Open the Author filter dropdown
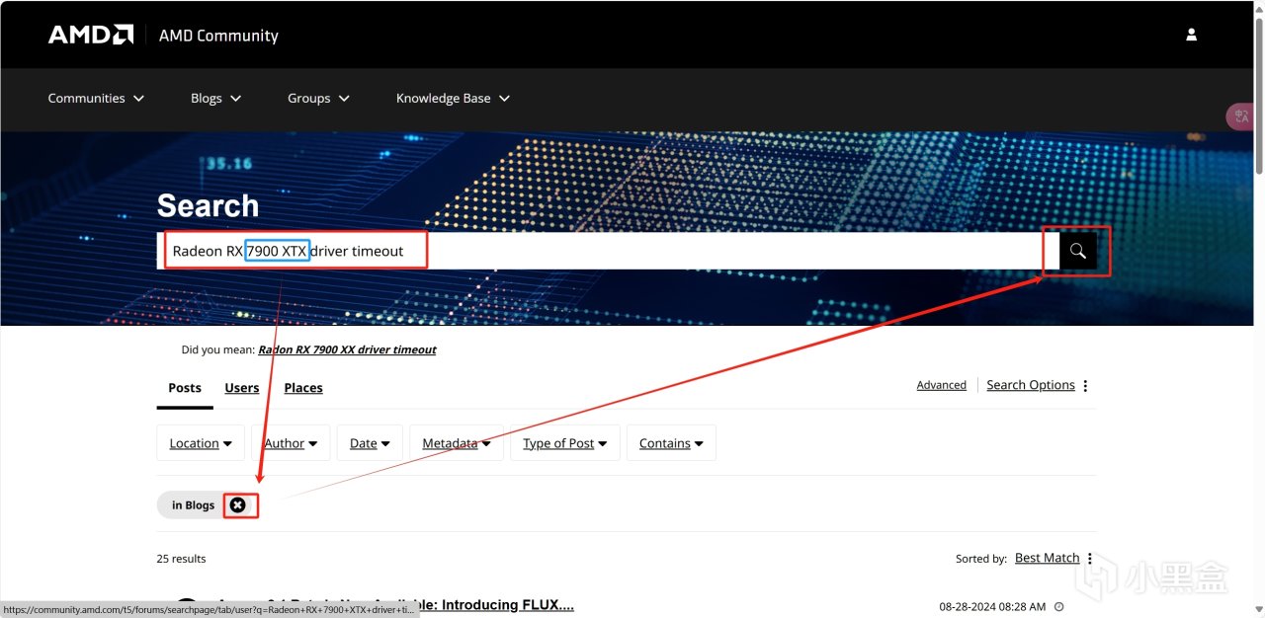Image resolution: width=1265 pixels, height=618 pixels. (291, 443)
